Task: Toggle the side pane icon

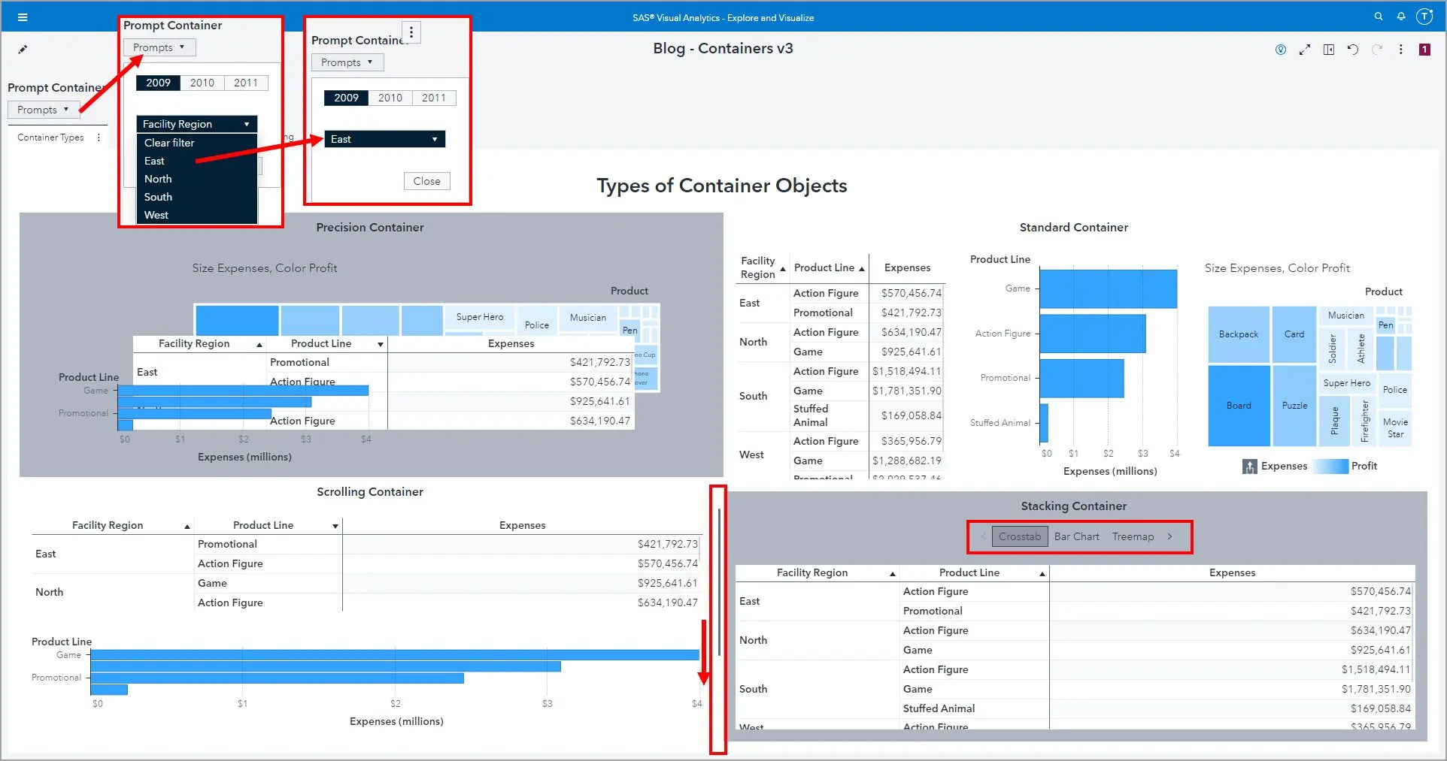Action: pos(1328,50)
